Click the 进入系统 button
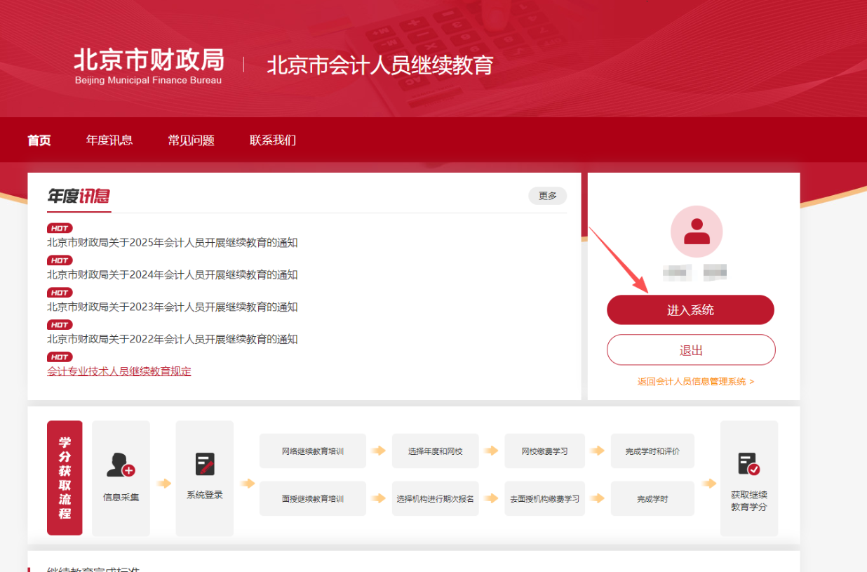The height and width of the screenshot is (572, 867). 690,310
